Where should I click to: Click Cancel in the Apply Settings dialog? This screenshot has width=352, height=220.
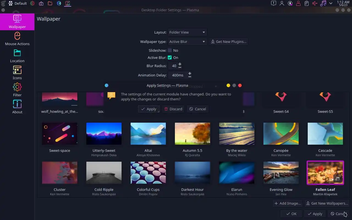coord(198,109)
